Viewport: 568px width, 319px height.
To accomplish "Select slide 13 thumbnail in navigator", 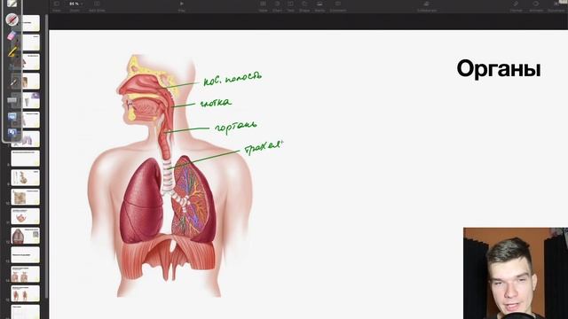I will point(25,255).
